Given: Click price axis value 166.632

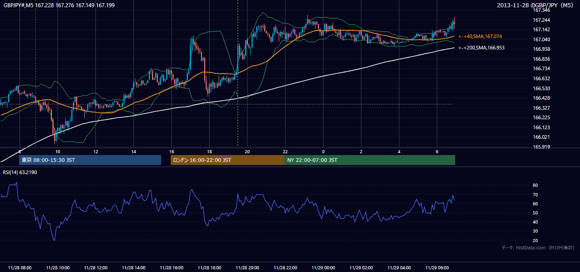Looking at the screenshot, I should [541, 78].
